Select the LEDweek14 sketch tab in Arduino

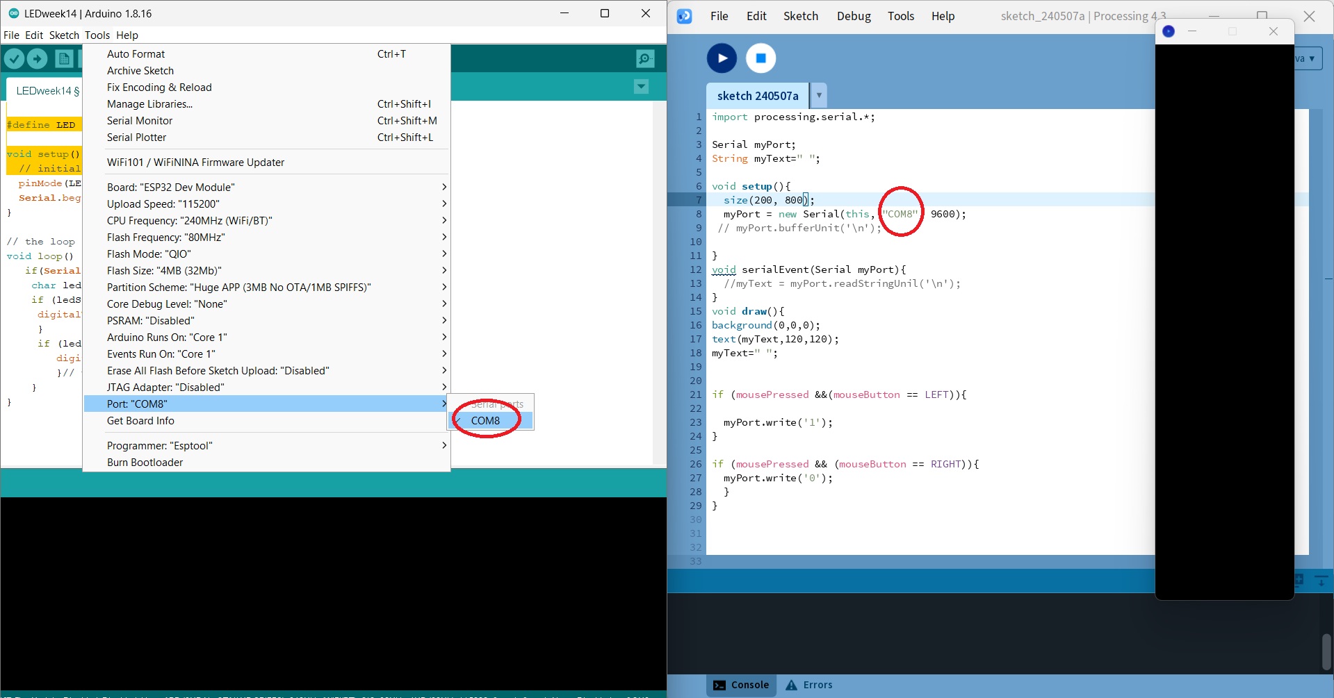pos(44,91)
